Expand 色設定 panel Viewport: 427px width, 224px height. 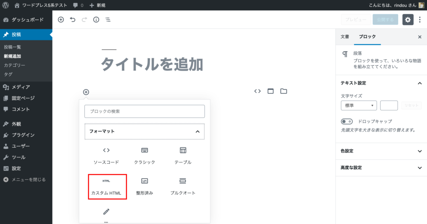click(x=381, y=151)
